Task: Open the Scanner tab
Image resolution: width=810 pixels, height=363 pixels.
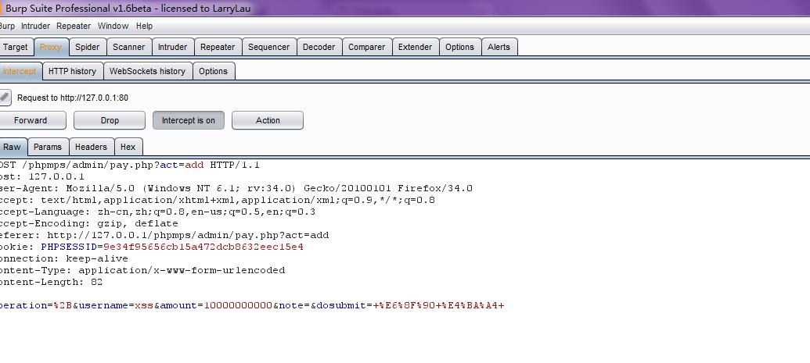Action: pyautogui.click(x=129, y=47)
